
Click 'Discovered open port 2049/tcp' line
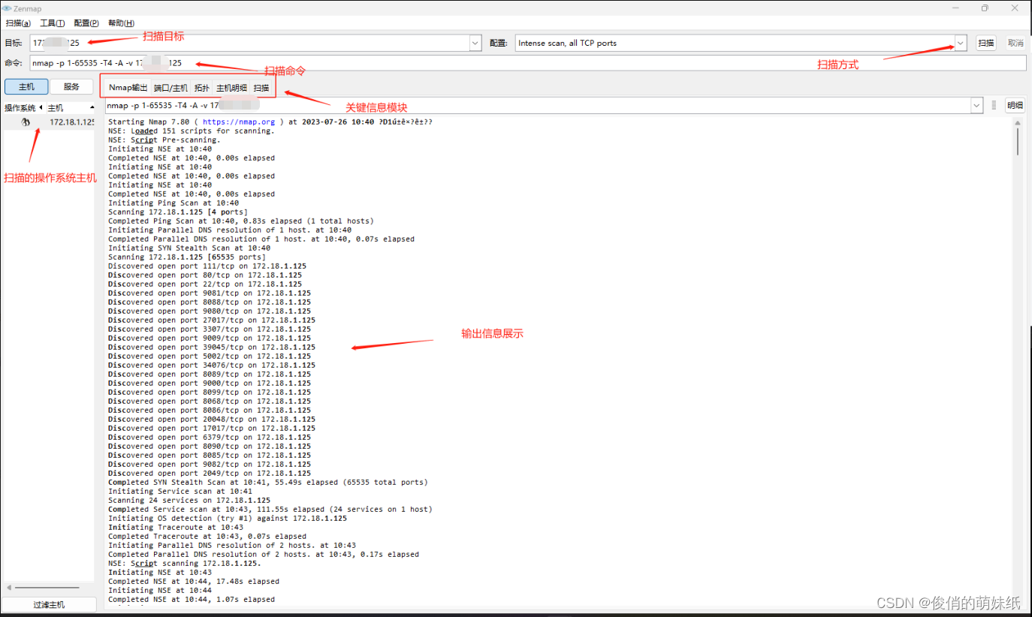pos(210,473)
